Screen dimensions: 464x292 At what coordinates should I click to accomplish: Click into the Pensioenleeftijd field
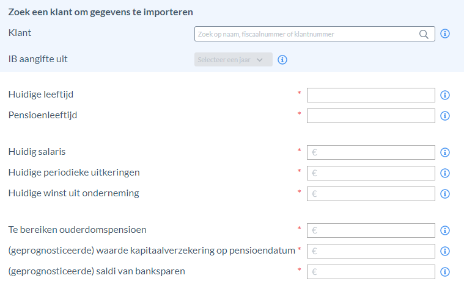[x=371, y=116]
